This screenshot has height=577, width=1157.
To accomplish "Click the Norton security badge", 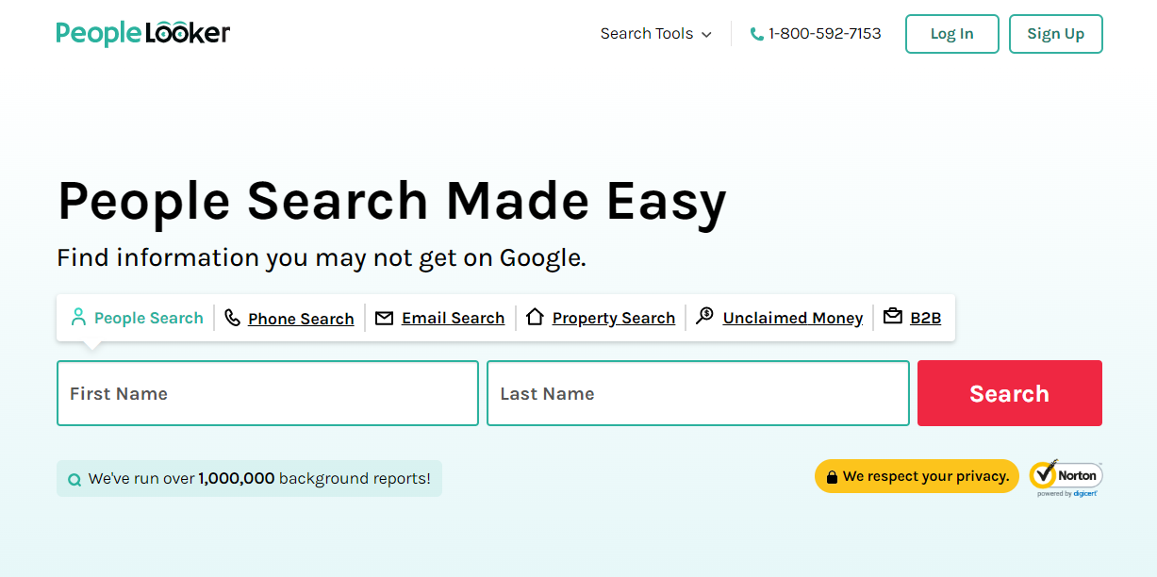I will 1066,478.
